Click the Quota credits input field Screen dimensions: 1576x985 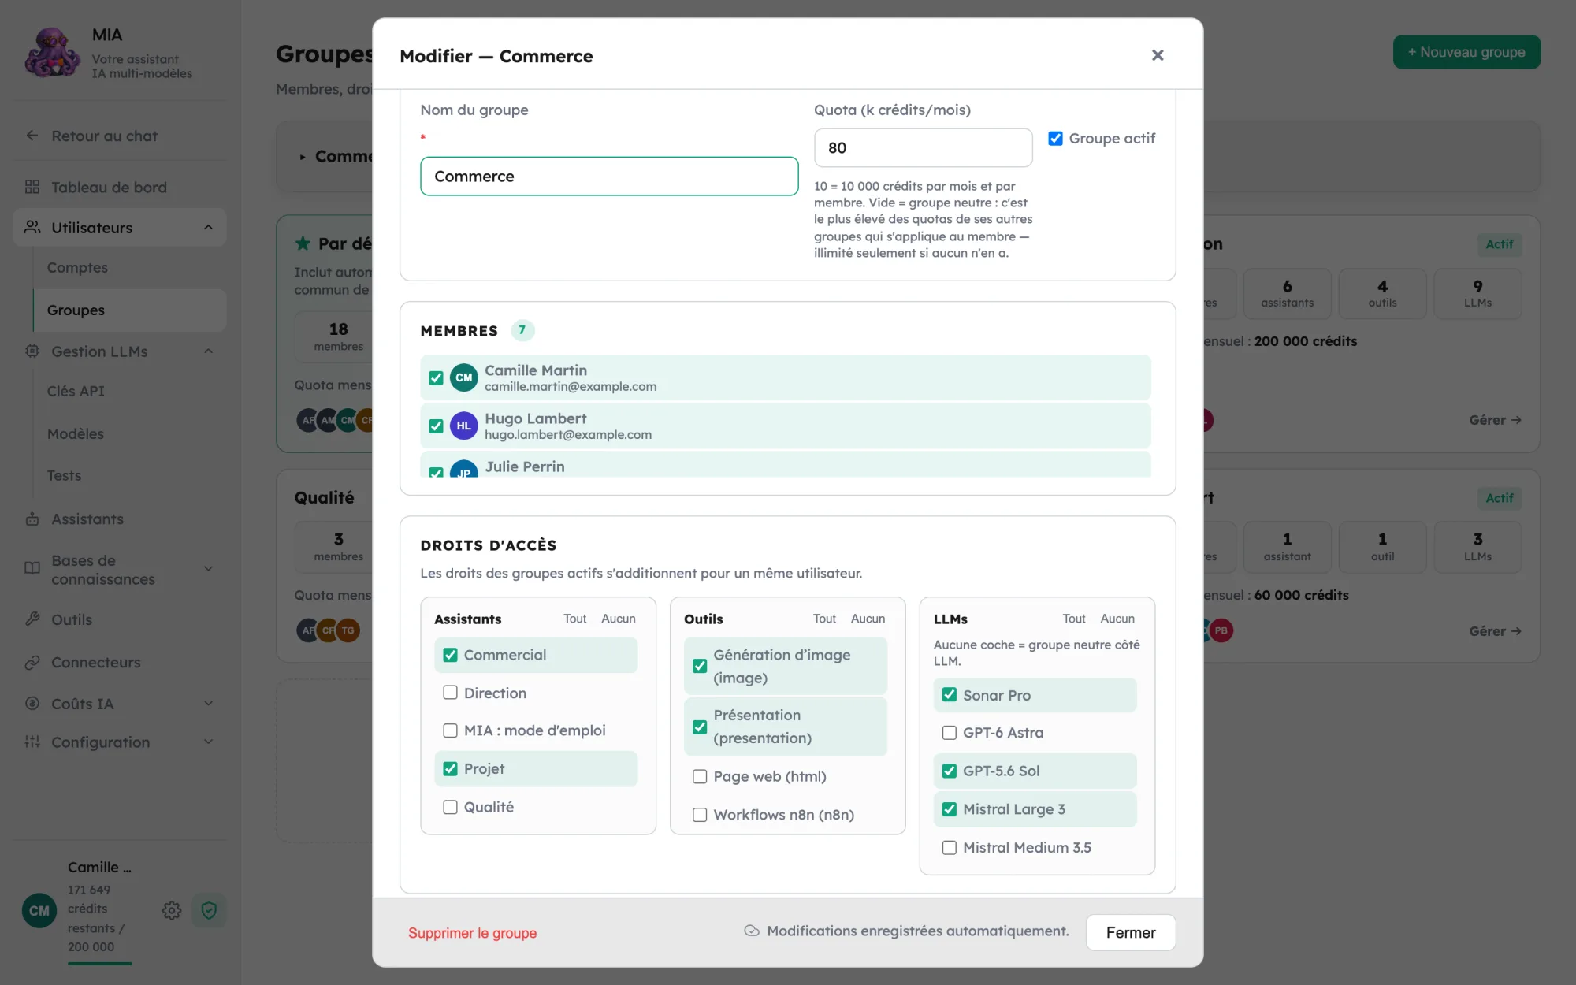[x=923, y=147]
